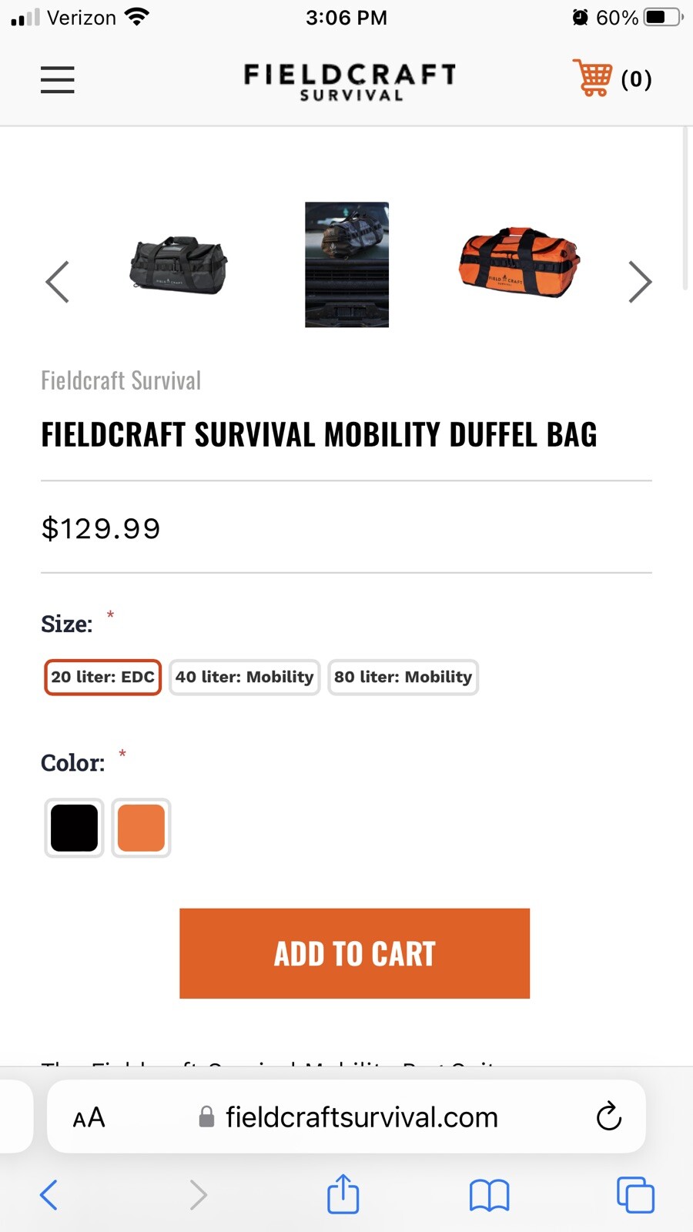Tap the Add to Cart button

pyautogui.click(x=354, y=953)
